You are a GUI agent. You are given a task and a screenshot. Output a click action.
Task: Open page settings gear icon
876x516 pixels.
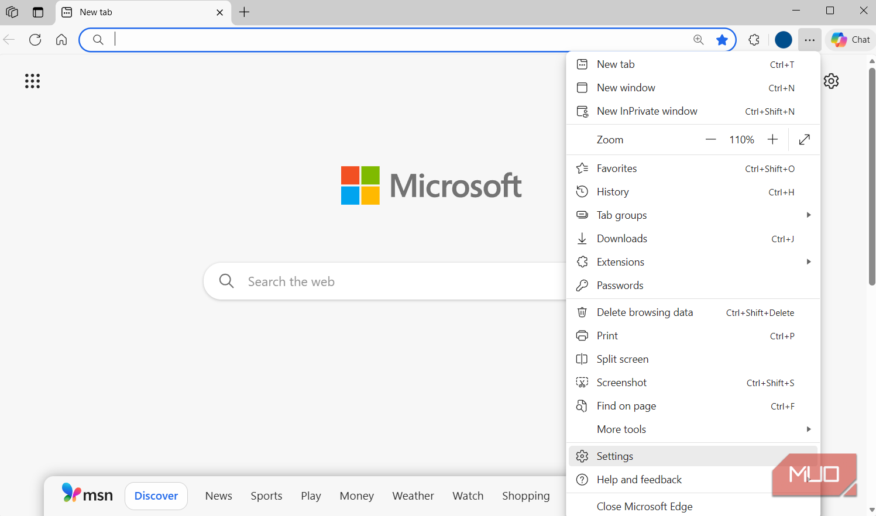pos(832,81)
